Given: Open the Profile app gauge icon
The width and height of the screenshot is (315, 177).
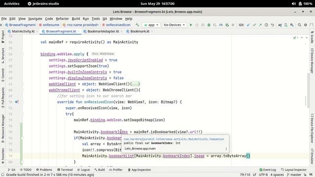Looking at the screenshot, I should point(221,25).
